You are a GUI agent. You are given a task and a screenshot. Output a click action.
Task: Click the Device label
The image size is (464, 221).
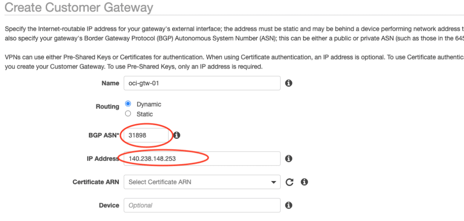tap(109, 205)
